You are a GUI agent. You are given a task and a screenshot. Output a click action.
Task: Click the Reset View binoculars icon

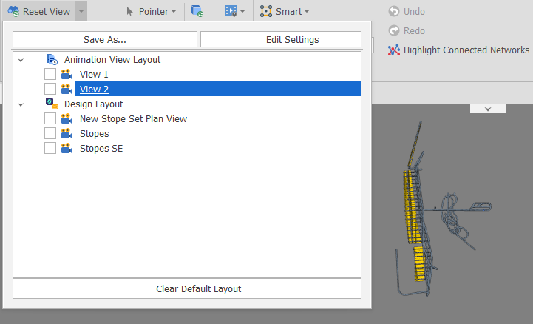[13, 11]
